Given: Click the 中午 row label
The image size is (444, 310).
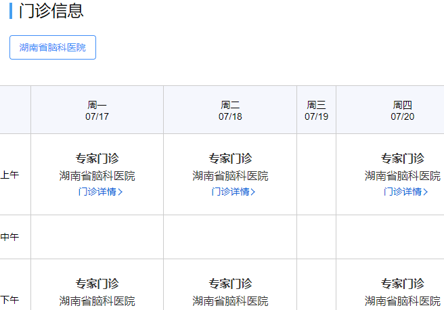Looking at the screenshot, I should point(9,237).
